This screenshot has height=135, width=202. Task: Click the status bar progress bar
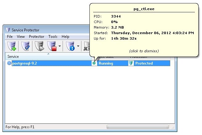(138, 127)
